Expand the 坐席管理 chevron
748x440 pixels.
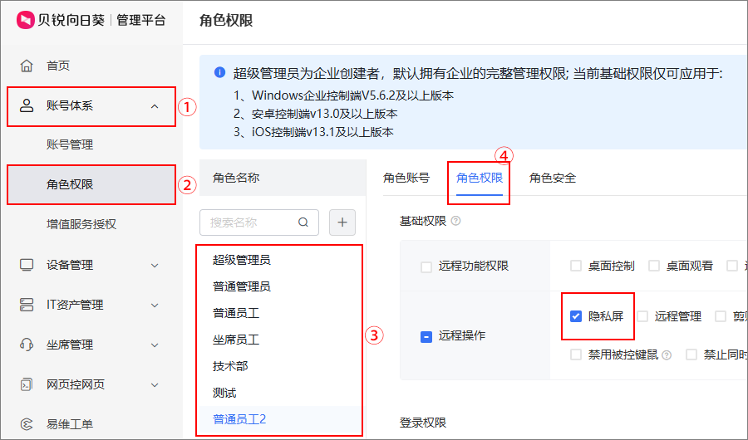(x=155, y=345)
